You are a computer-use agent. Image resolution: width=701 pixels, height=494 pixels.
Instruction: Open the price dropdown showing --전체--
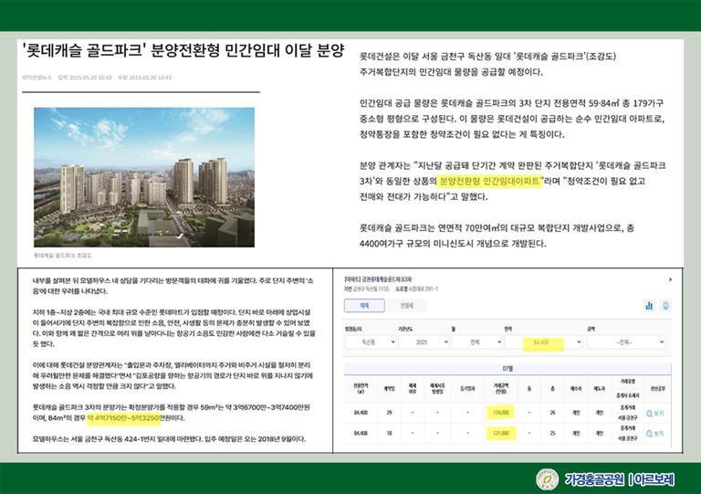click(x=626, y=342)
